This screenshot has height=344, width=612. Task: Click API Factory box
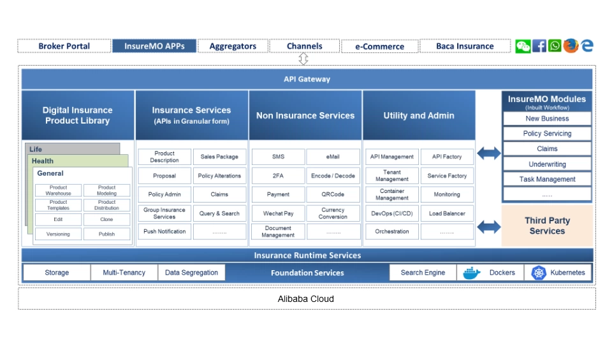[x=447, y=157]
